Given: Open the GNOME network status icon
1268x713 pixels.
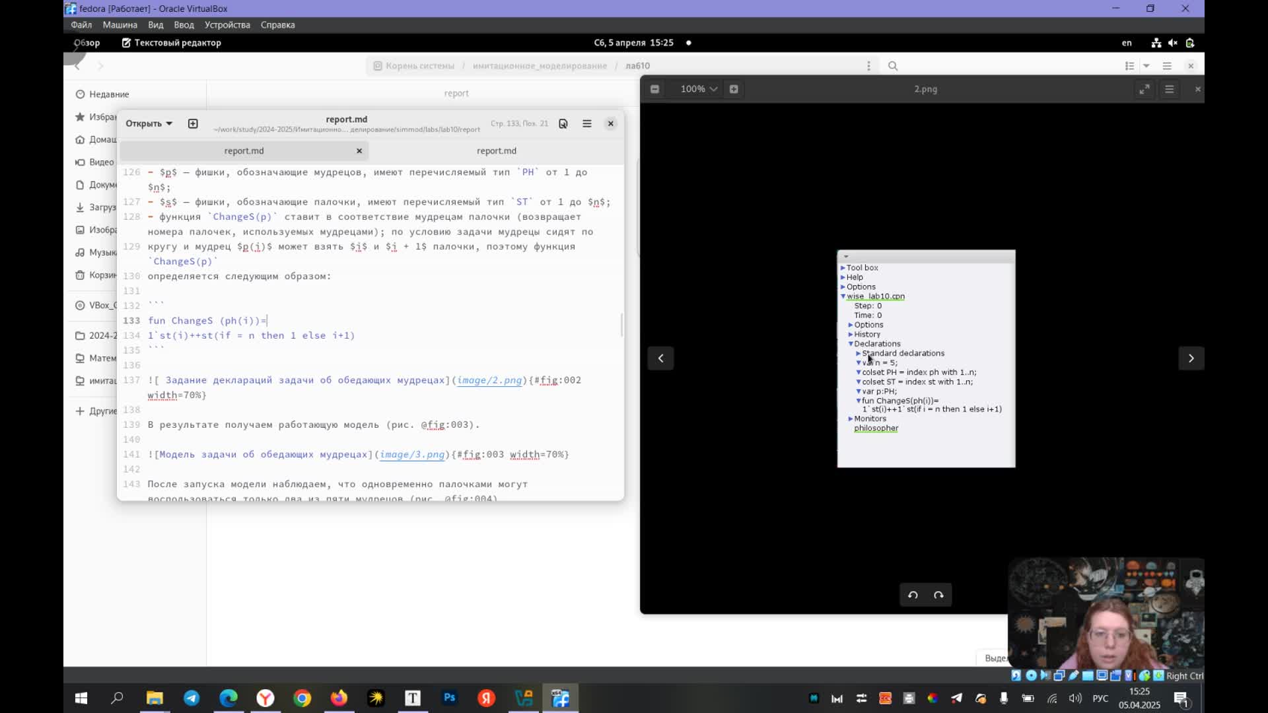Looking at the screenshot, I should point(1156,42).
